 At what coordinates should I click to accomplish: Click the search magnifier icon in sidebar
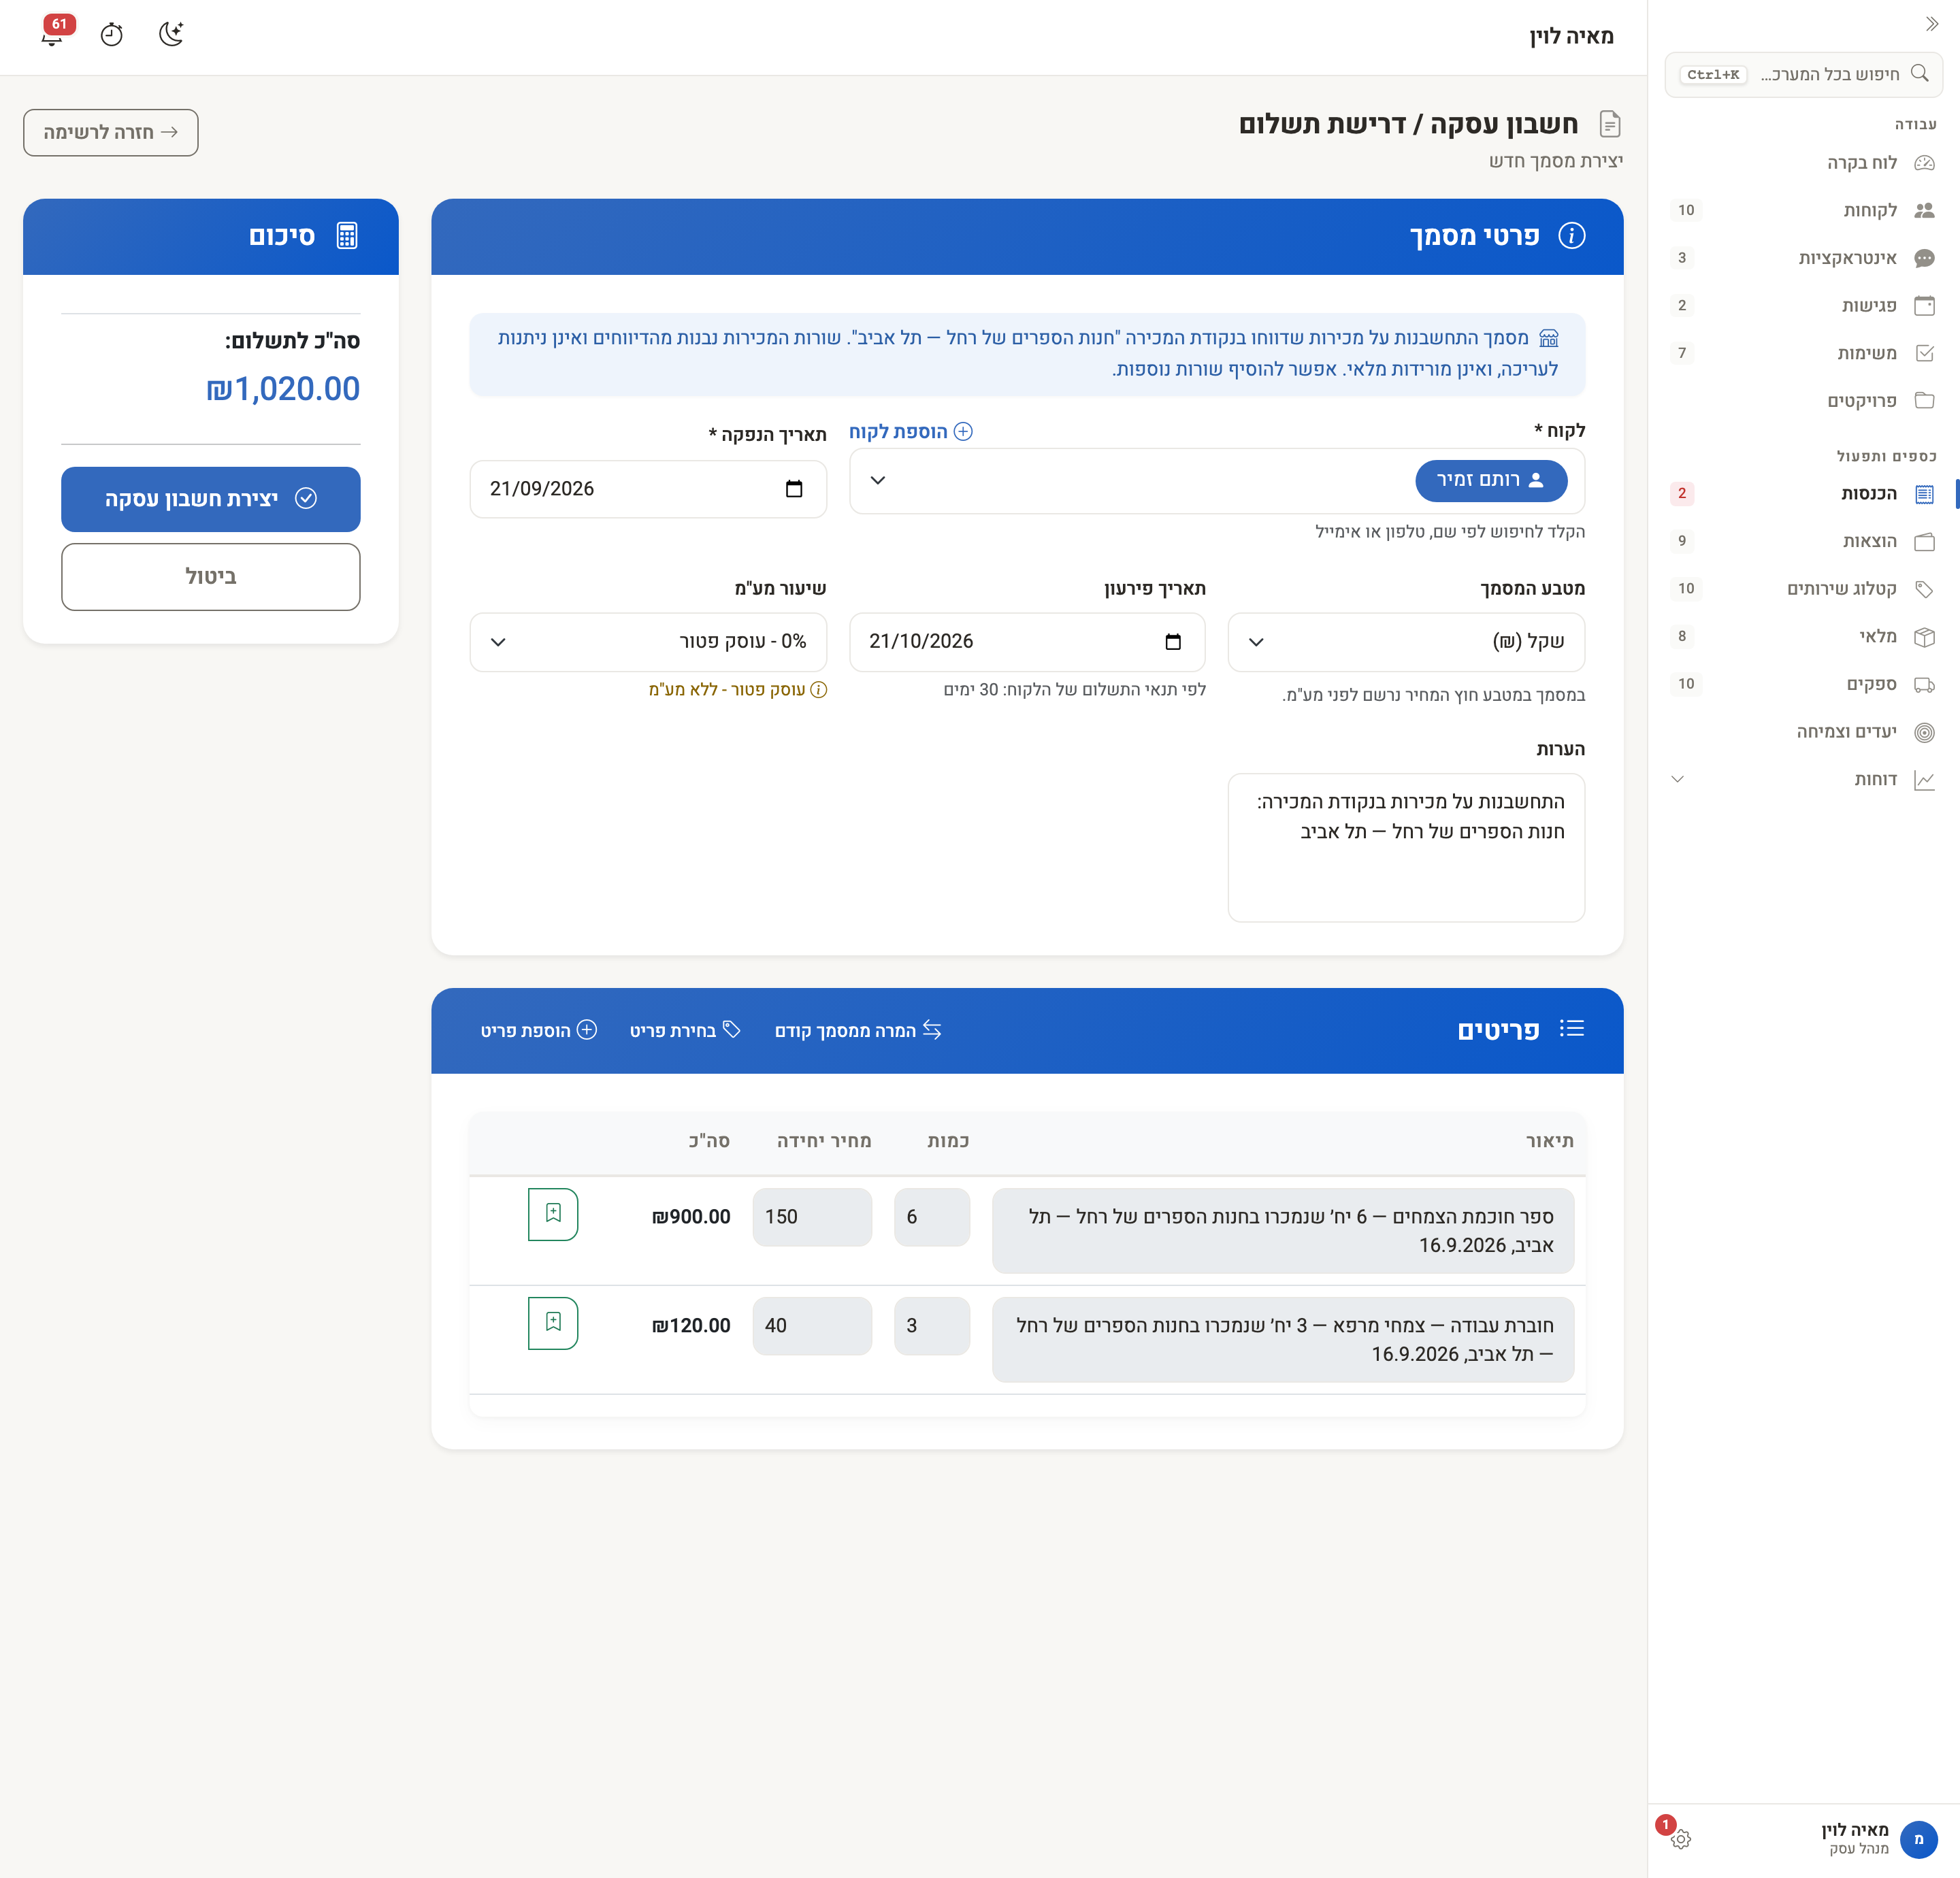pos(1919,73)
